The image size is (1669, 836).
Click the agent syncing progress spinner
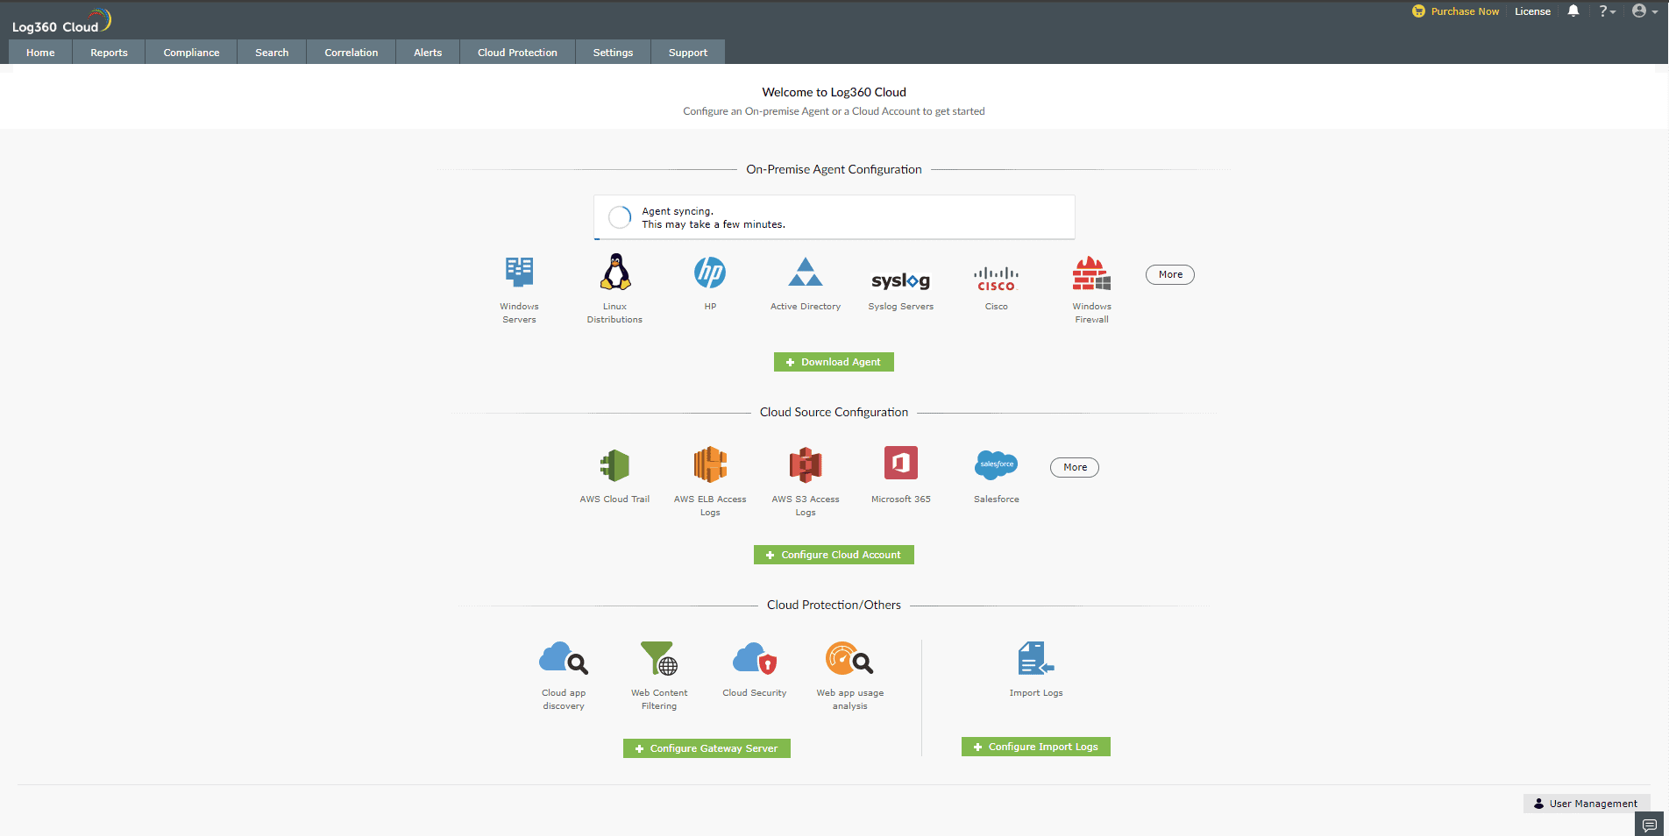(620, 217)
